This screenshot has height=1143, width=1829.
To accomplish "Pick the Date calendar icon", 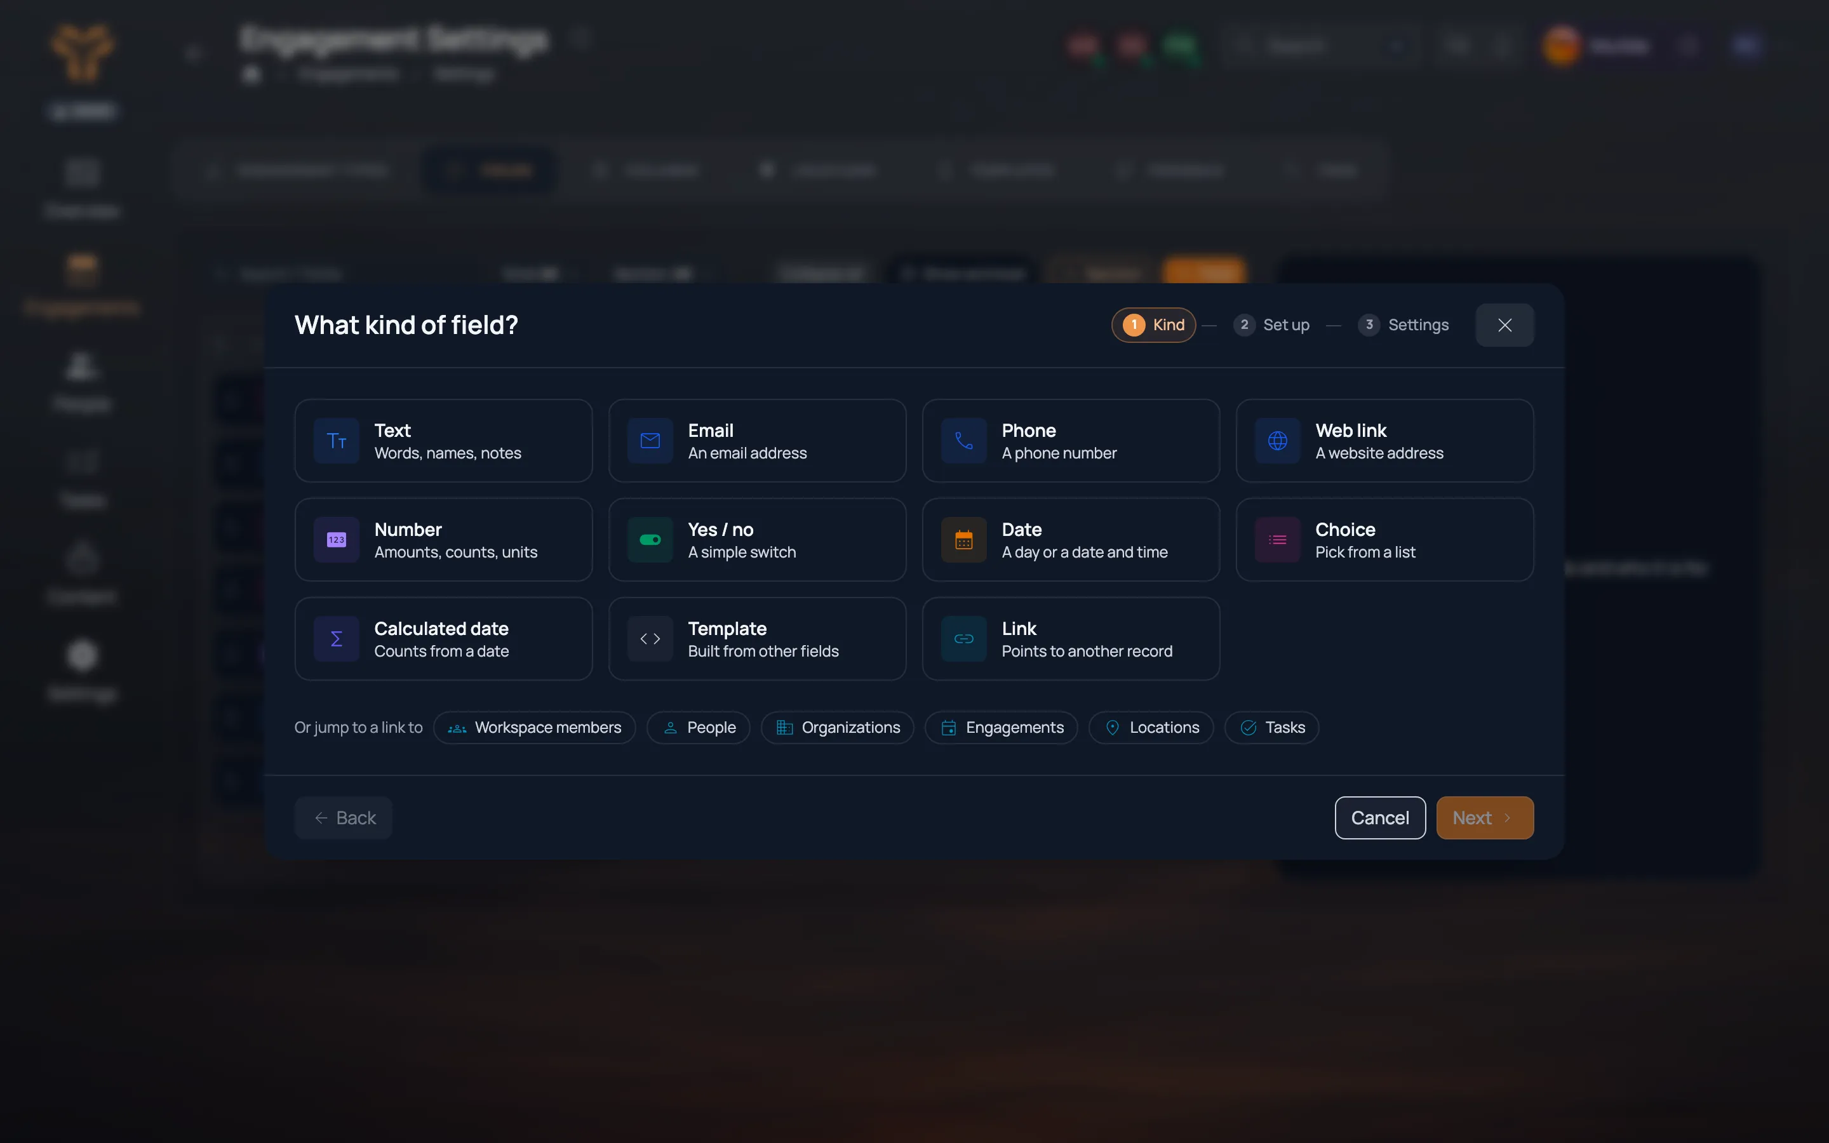I will coord(963,540).
